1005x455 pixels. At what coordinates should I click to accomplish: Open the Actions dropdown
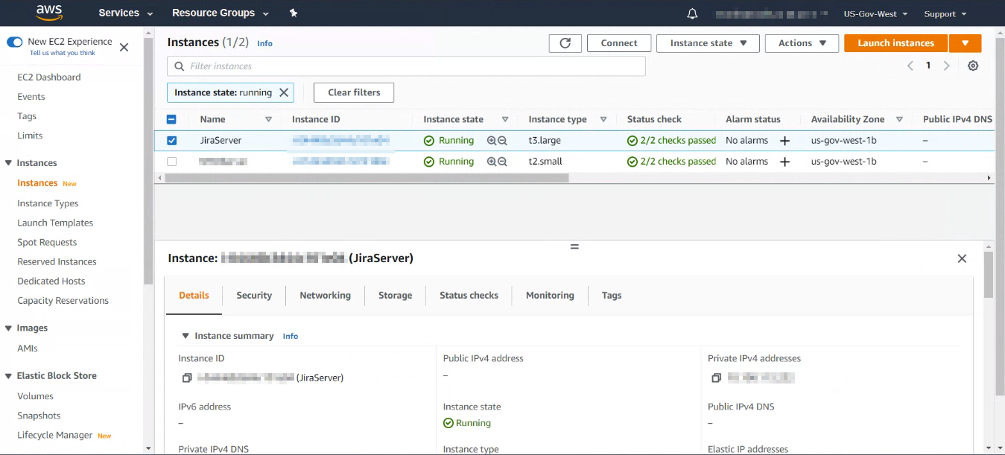tap(802, 42)
